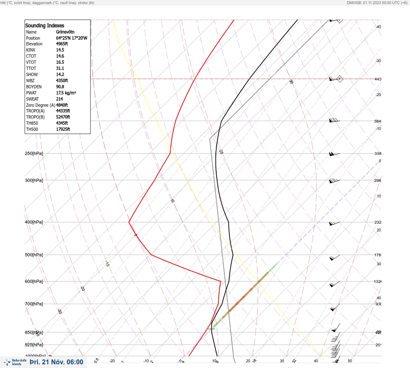Viewport: 410px width, 368px height.
Task: Click the WBZ value 4350ft
Action: coord(62,81)
